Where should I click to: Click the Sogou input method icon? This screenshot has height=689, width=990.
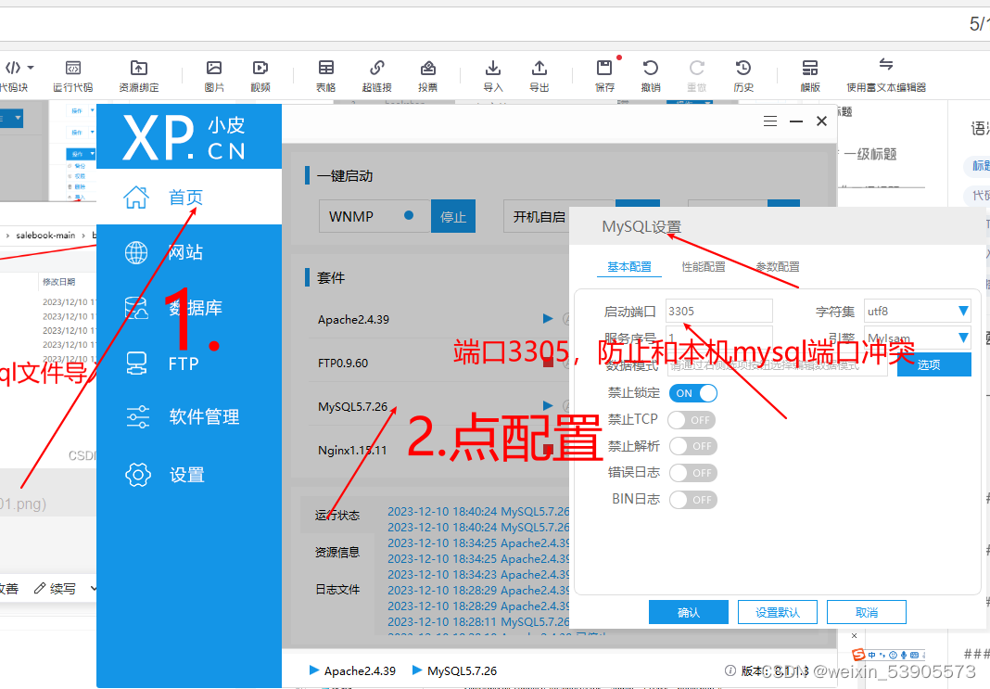(x=858, y=655)
